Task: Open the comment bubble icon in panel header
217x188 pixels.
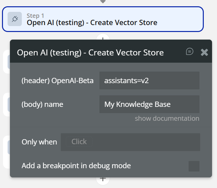Action: [x=190, y=51]
